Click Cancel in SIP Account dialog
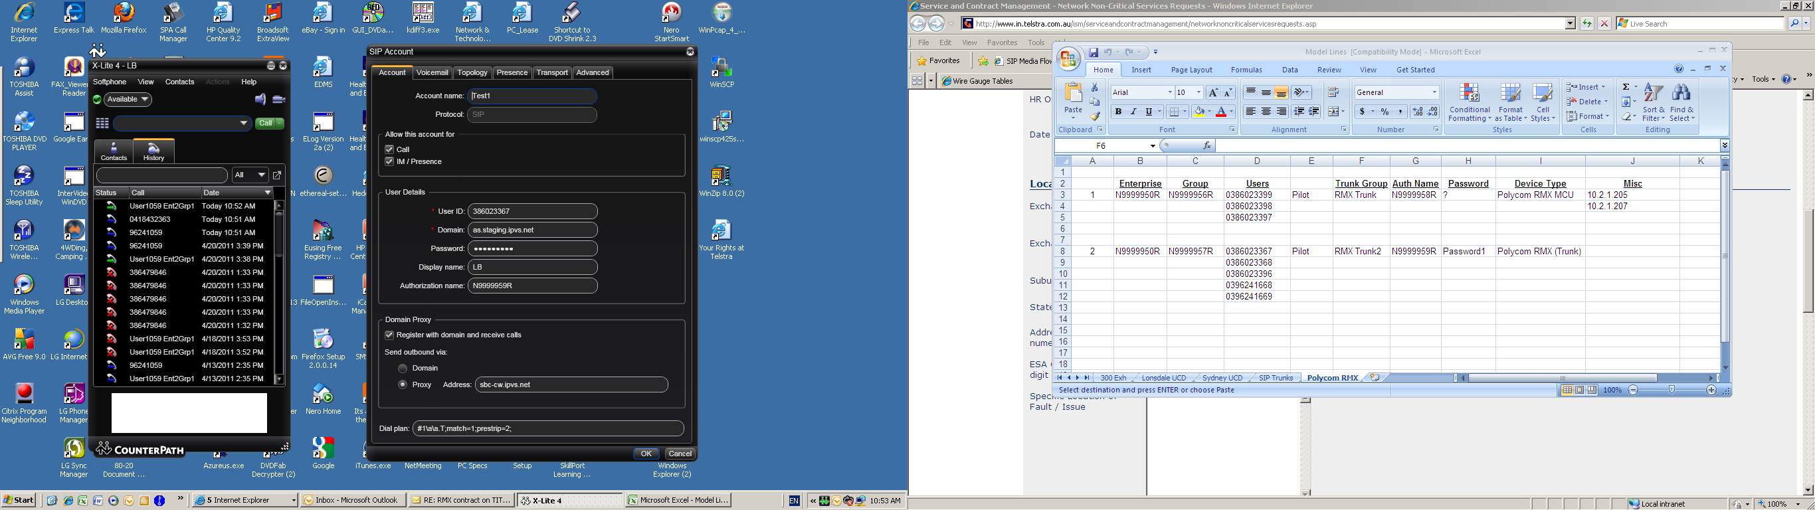Viewport: 1815px width, 510px height. (680, 454)
